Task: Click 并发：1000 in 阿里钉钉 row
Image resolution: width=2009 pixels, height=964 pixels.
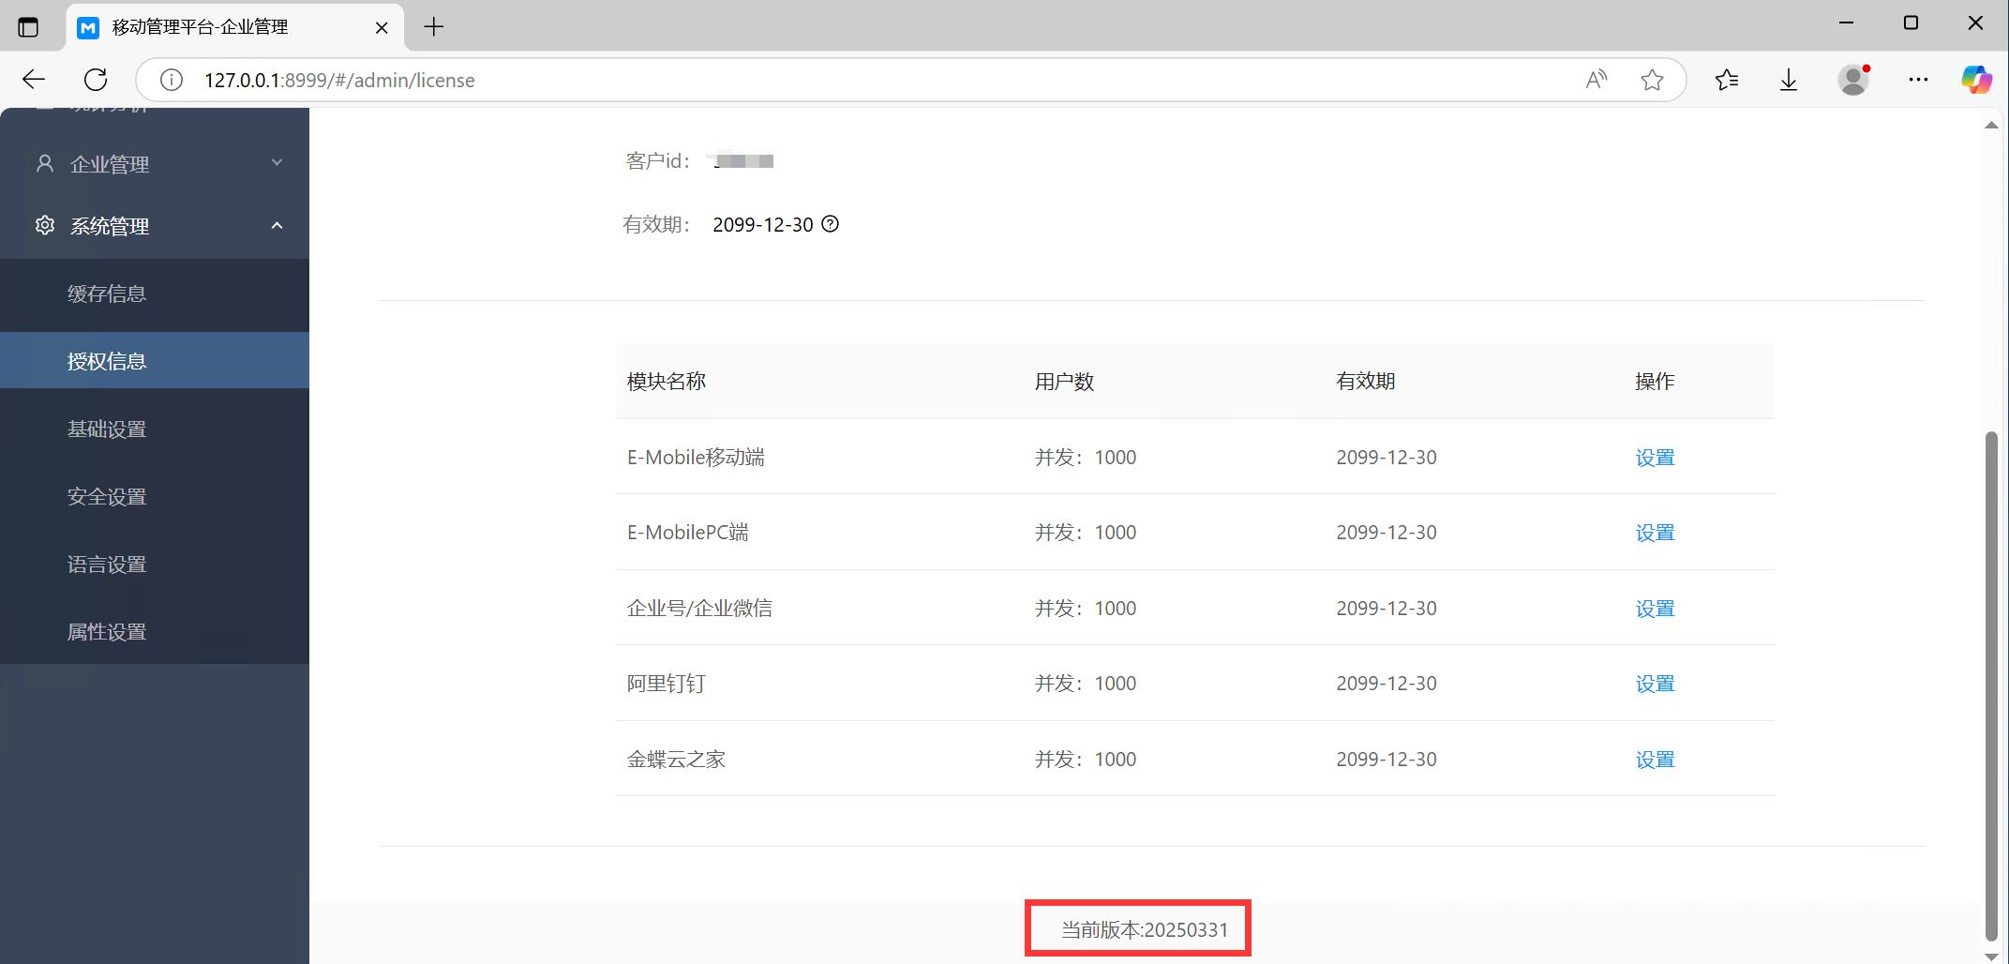Action: [x=1086, y=684]
